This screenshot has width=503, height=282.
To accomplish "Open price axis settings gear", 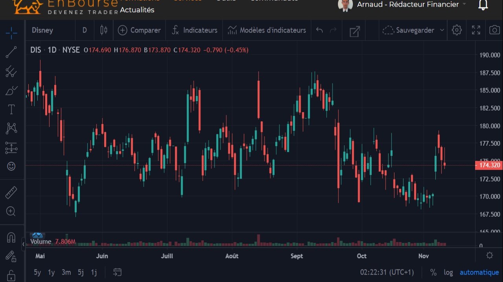I will coord(490,255).
